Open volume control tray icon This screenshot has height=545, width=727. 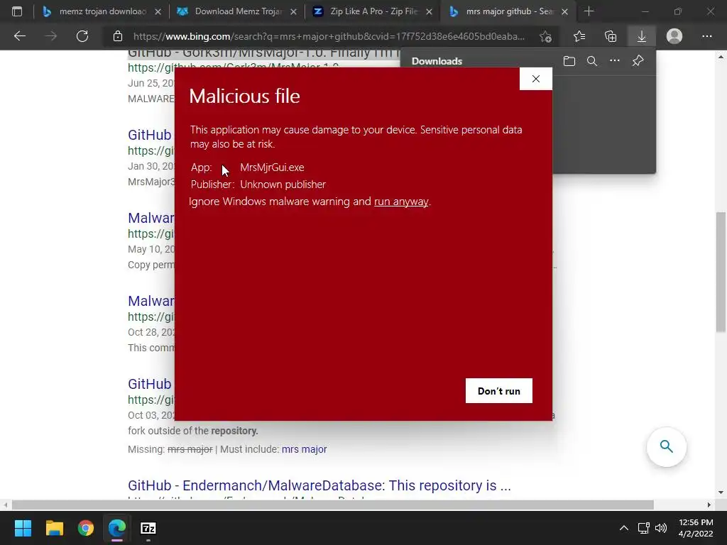pos(661,528)
